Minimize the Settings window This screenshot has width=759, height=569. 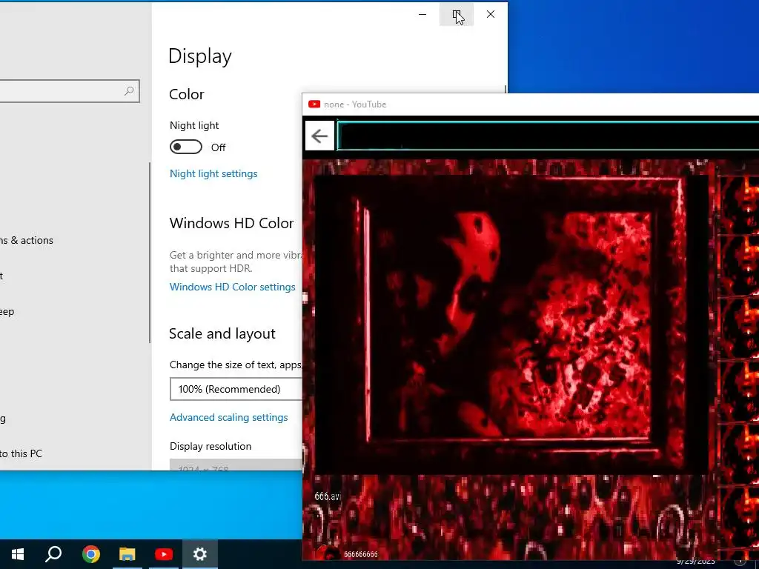(422, 15)
